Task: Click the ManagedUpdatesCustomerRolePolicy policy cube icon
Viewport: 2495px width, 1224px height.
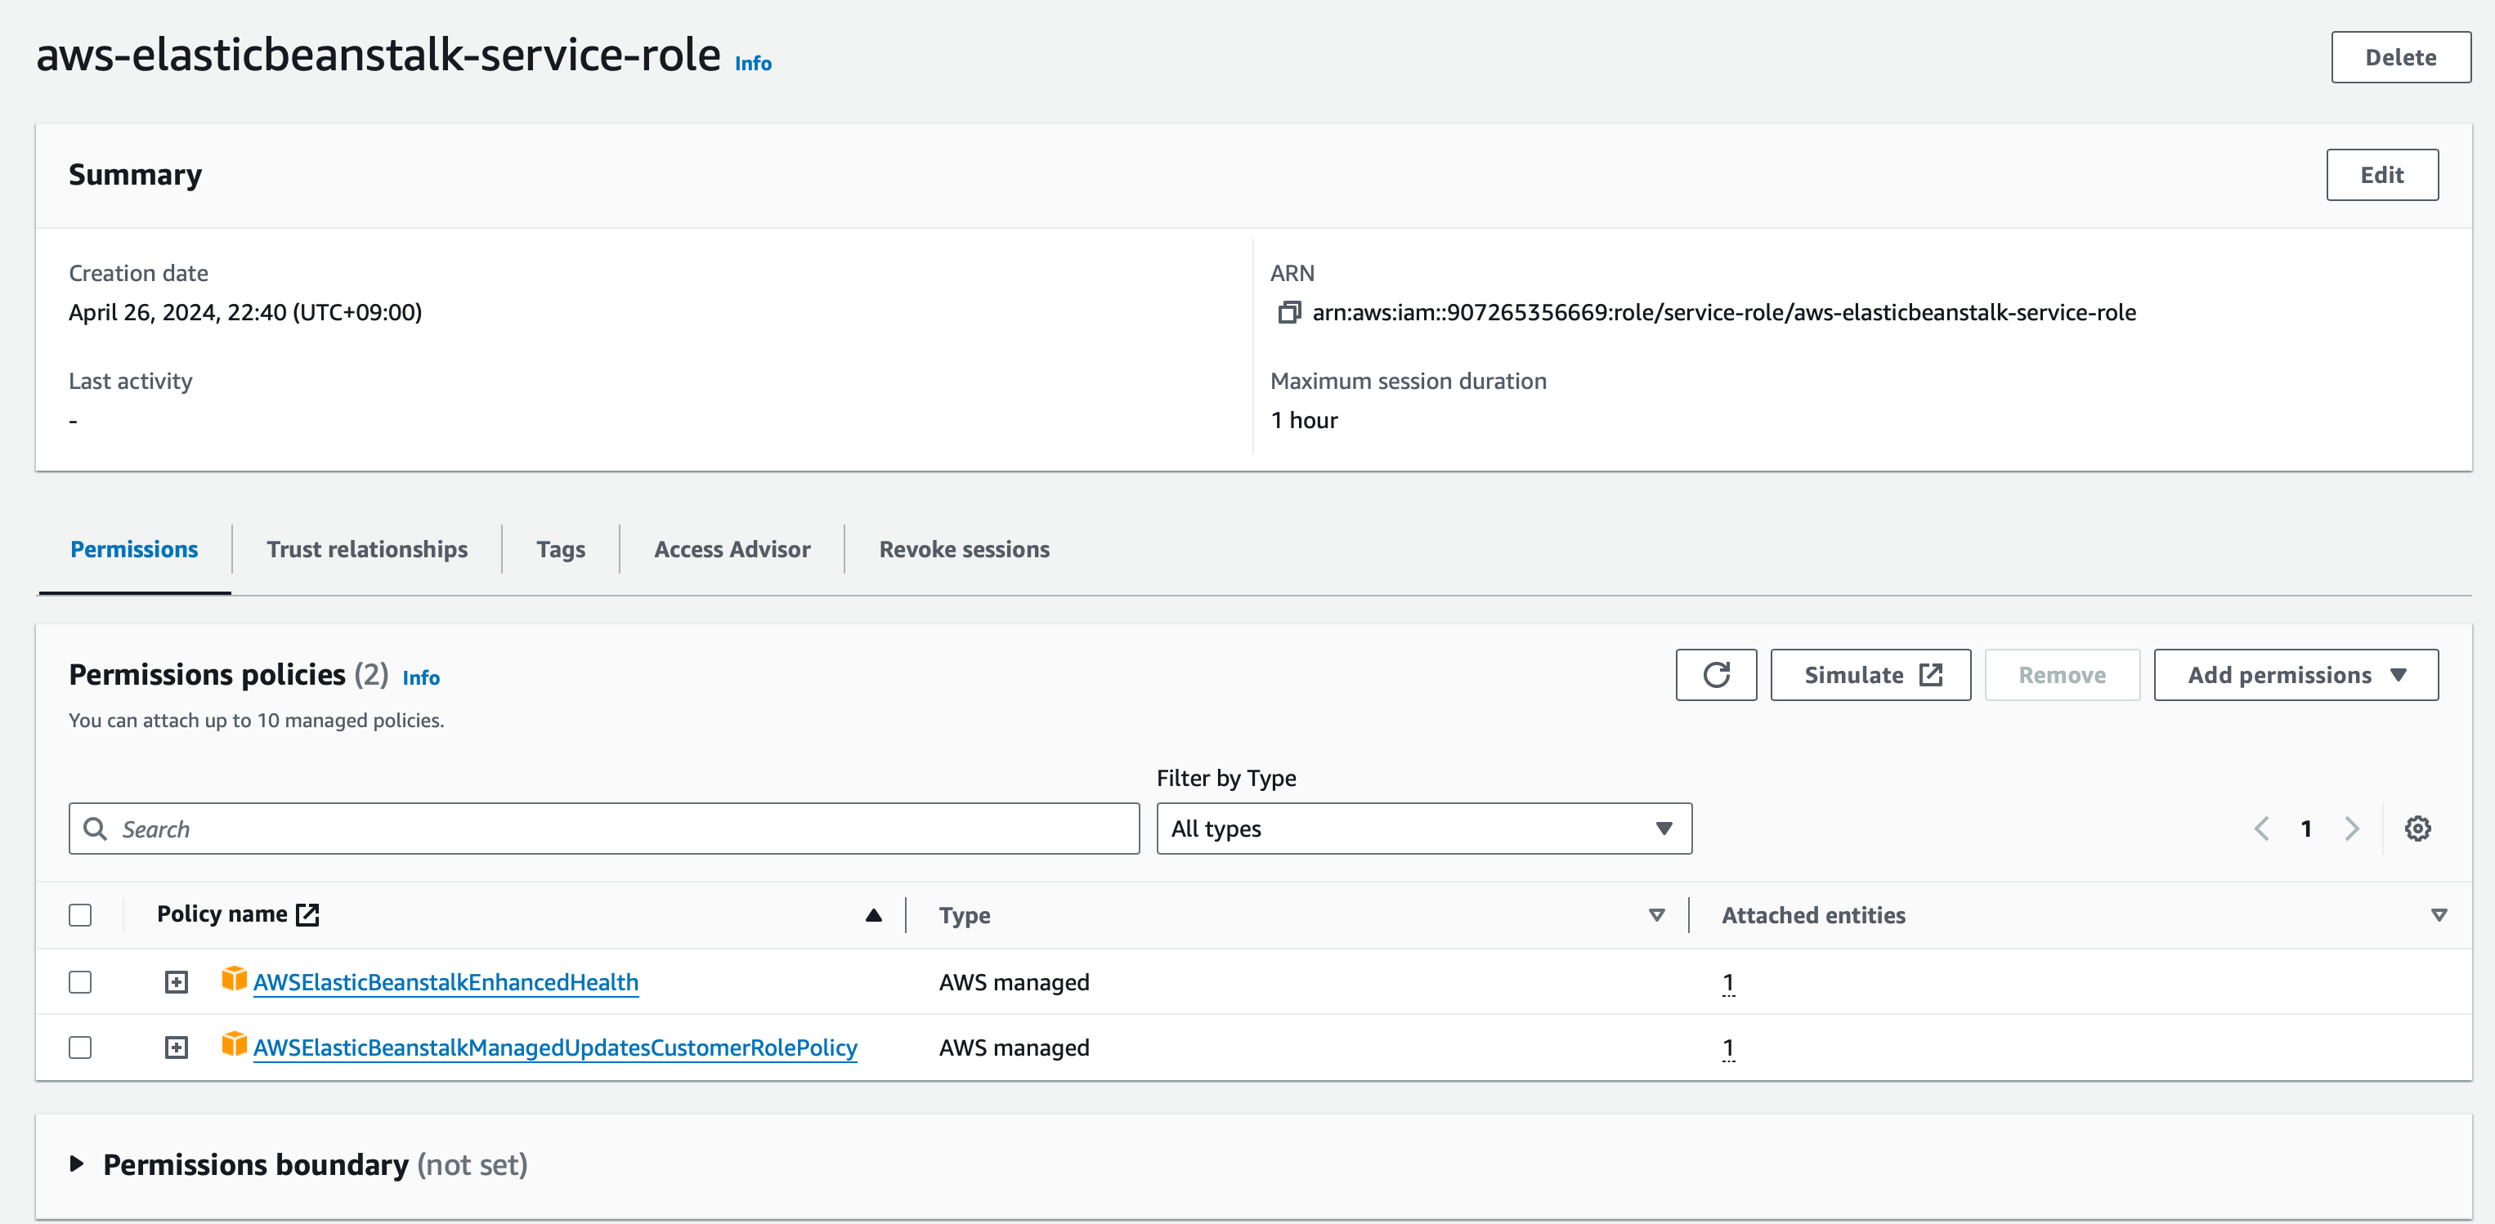Action: (x=234, y=1044)
